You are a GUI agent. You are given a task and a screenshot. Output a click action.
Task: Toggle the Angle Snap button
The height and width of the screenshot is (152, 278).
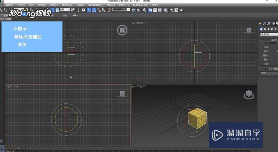[94, 10]
